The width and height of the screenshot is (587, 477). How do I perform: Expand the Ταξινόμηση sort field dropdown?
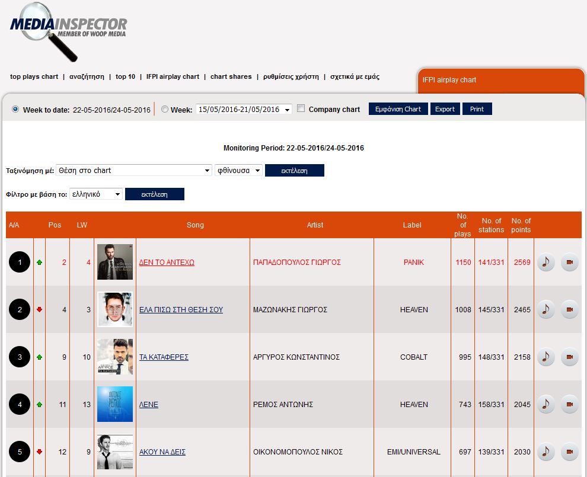(133, 171)
